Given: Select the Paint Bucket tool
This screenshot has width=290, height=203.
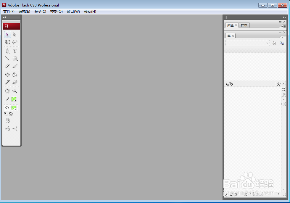Looking at the screenshot, I should click(14, 75).
